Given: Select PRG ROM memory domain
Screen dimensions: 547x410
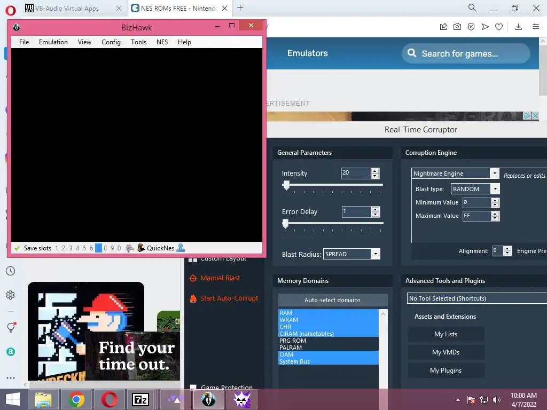Looking at the screenshot, I should pos(329,341).
